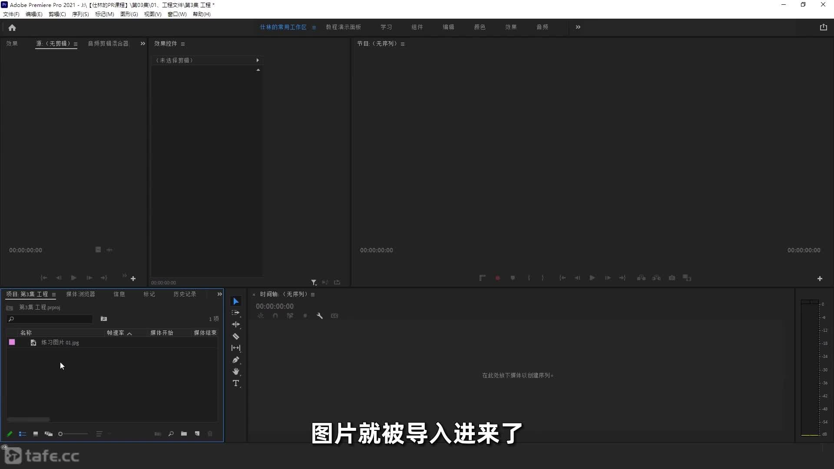Expand Project panel group overflow chevrons

[220, 294]
